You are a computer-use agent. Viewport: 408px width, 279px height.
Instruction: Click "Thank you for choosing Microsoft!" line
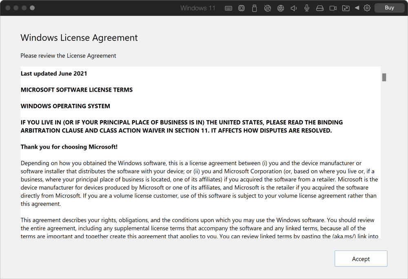click(x=69, y=147)
